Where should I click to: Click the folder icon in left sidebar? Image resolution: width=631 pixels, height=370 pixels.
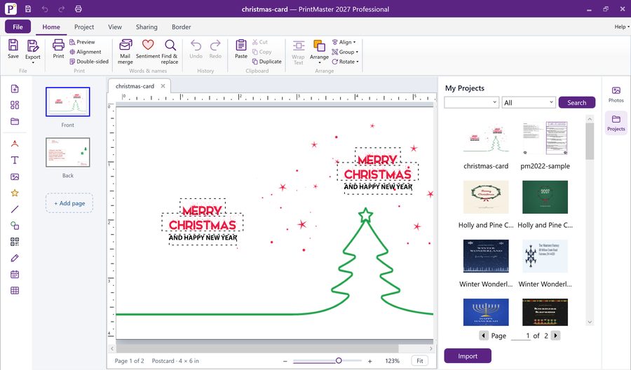(x=15, y=121)
